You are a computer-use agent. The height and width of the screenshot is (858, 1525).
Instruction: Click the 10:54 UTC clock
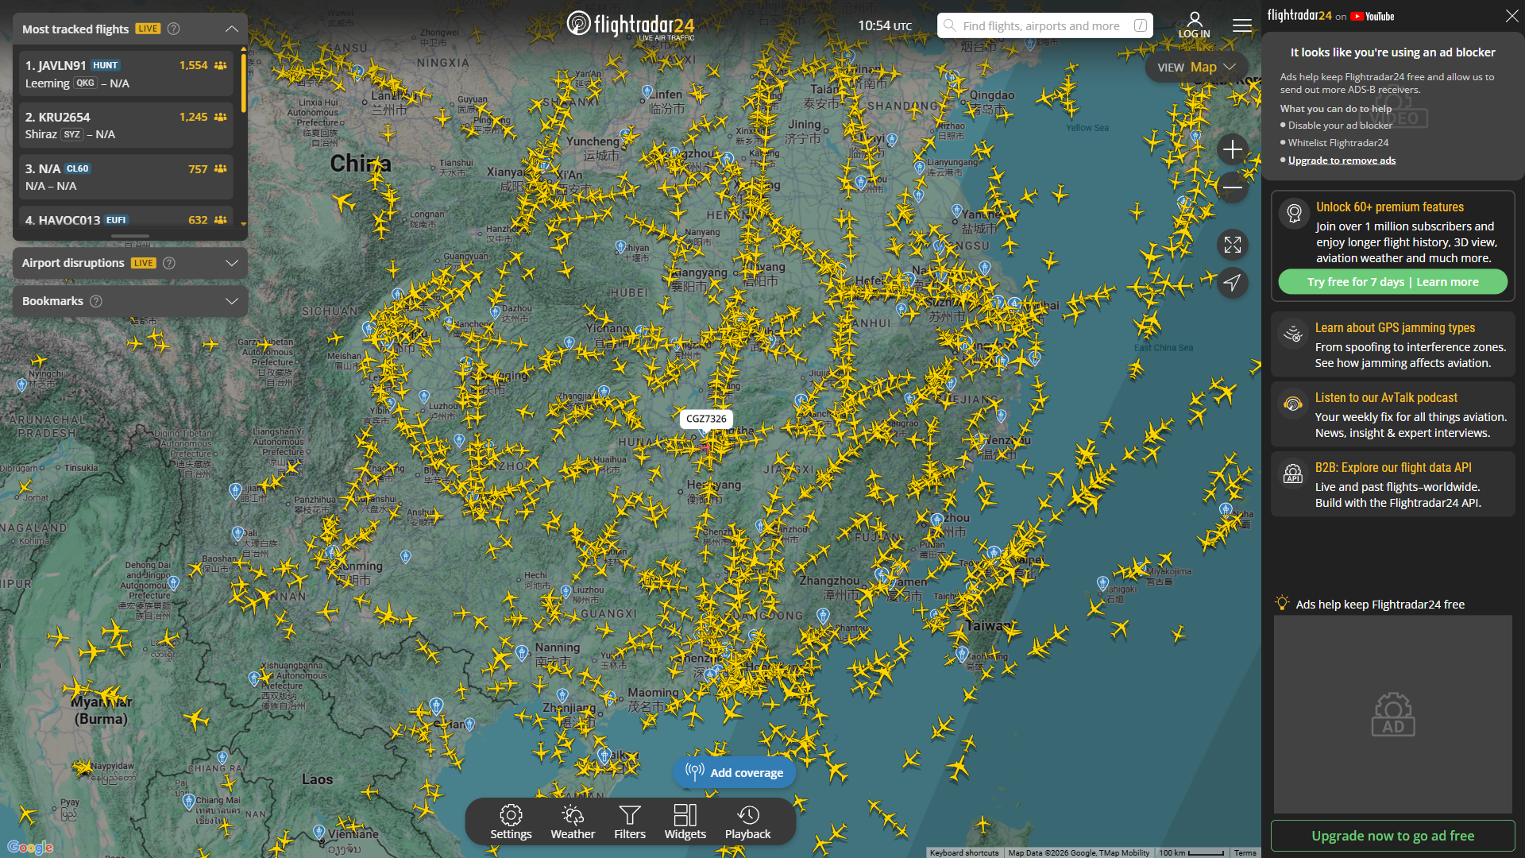pyautogui.click(x=885, y=25)
